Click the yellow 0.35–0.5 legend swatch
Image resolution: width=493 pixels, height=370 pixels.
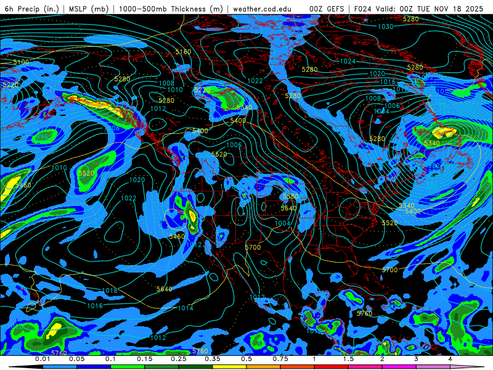(229, 367)
